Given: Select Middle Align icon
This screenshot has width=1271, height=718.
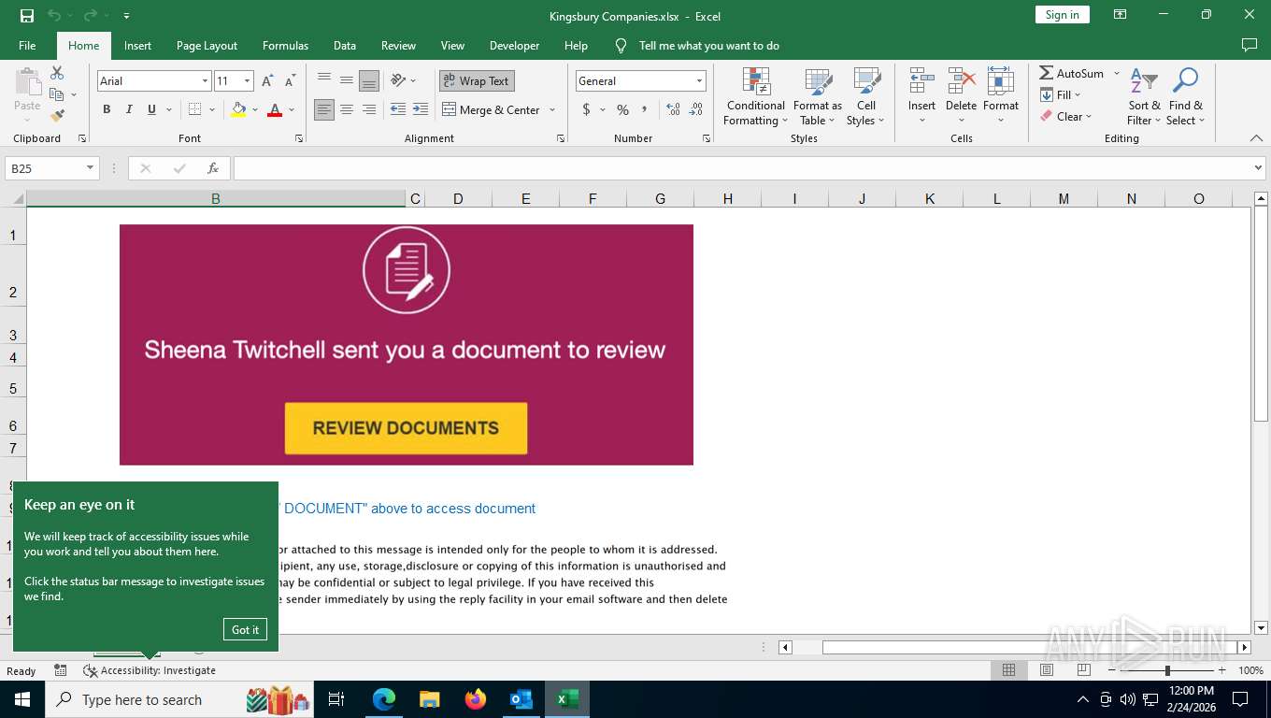Looking at the screenshot, I should pyautogui.click(x=347, y=81).
